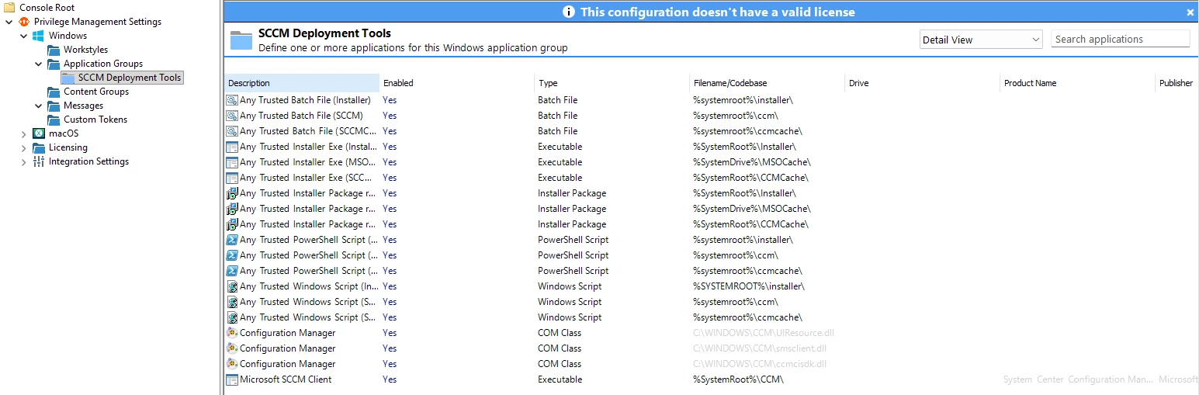Click first Any Trusted PowerShell Script icon

pos(232,240)
